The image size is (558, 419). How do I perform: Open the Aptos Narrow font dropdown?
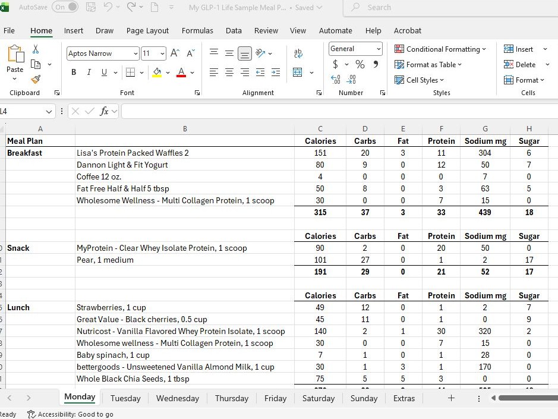point(135,53)
